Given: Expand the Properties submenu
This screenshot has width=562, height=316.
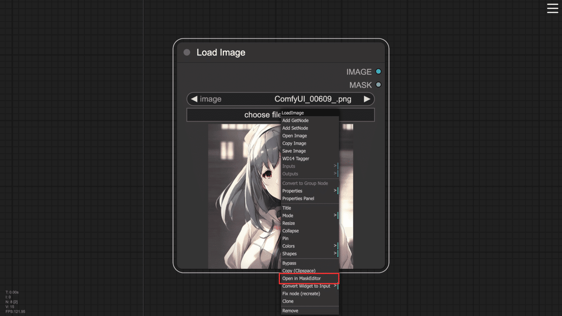Looking at the screenshot, I should 310,191.
